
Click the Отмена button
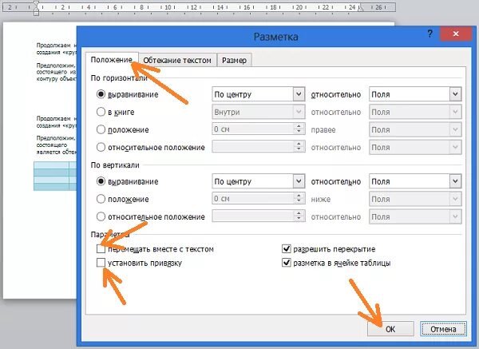tap(443, 329)
